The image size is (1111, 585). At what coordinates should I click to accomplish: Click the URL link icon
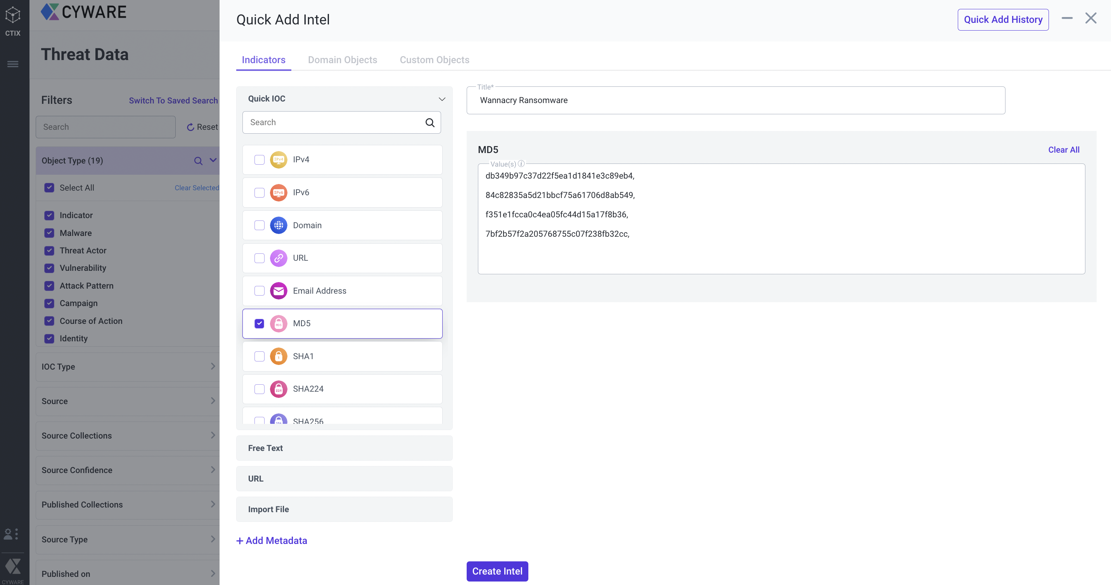278,258
